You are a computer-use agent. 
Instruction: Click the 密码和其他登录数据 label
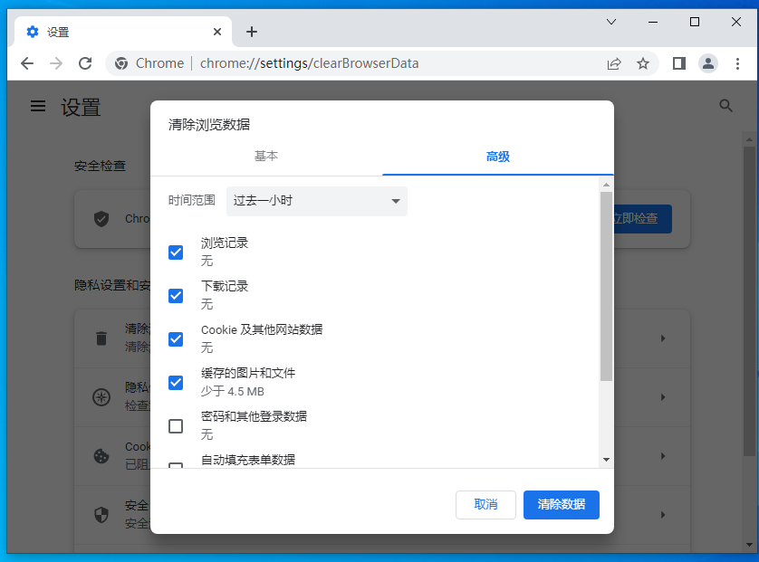pos(254,416)
